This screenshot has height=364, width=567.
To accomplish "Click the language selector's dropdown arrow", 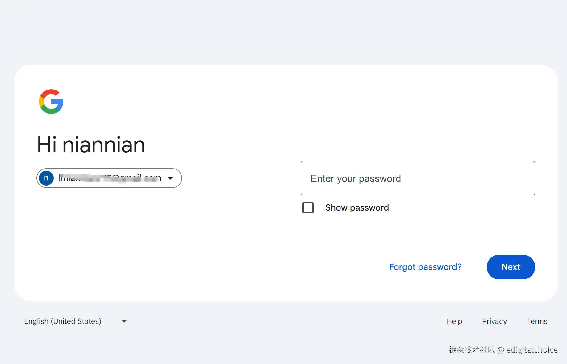I will 124,321.
